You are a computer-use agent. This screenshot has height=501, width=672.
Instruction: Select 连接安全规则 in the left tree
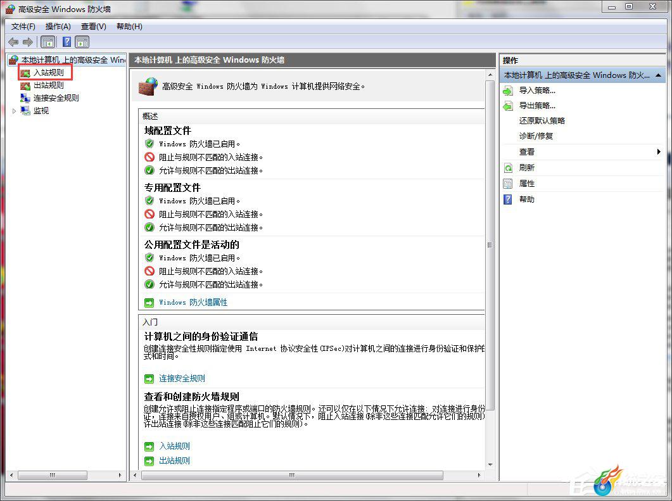(56, 98)
